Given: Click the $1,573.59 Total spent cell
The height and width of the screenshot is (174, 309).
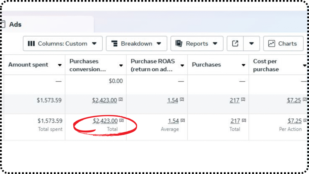Looking at the screenshot, I should [x=50, y=121].
